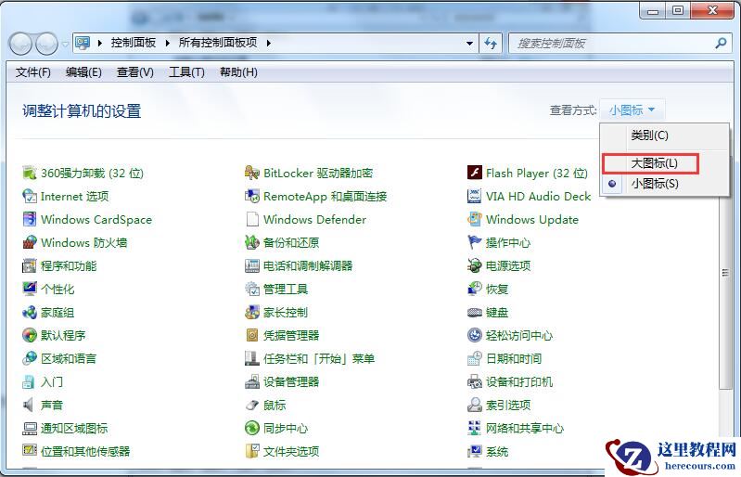
Task: Click the 搜索控制面板 search field
Action: coord(620,44)
